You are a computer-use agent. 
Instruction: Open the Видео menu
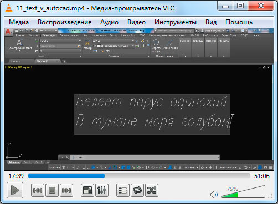point(136,22)
